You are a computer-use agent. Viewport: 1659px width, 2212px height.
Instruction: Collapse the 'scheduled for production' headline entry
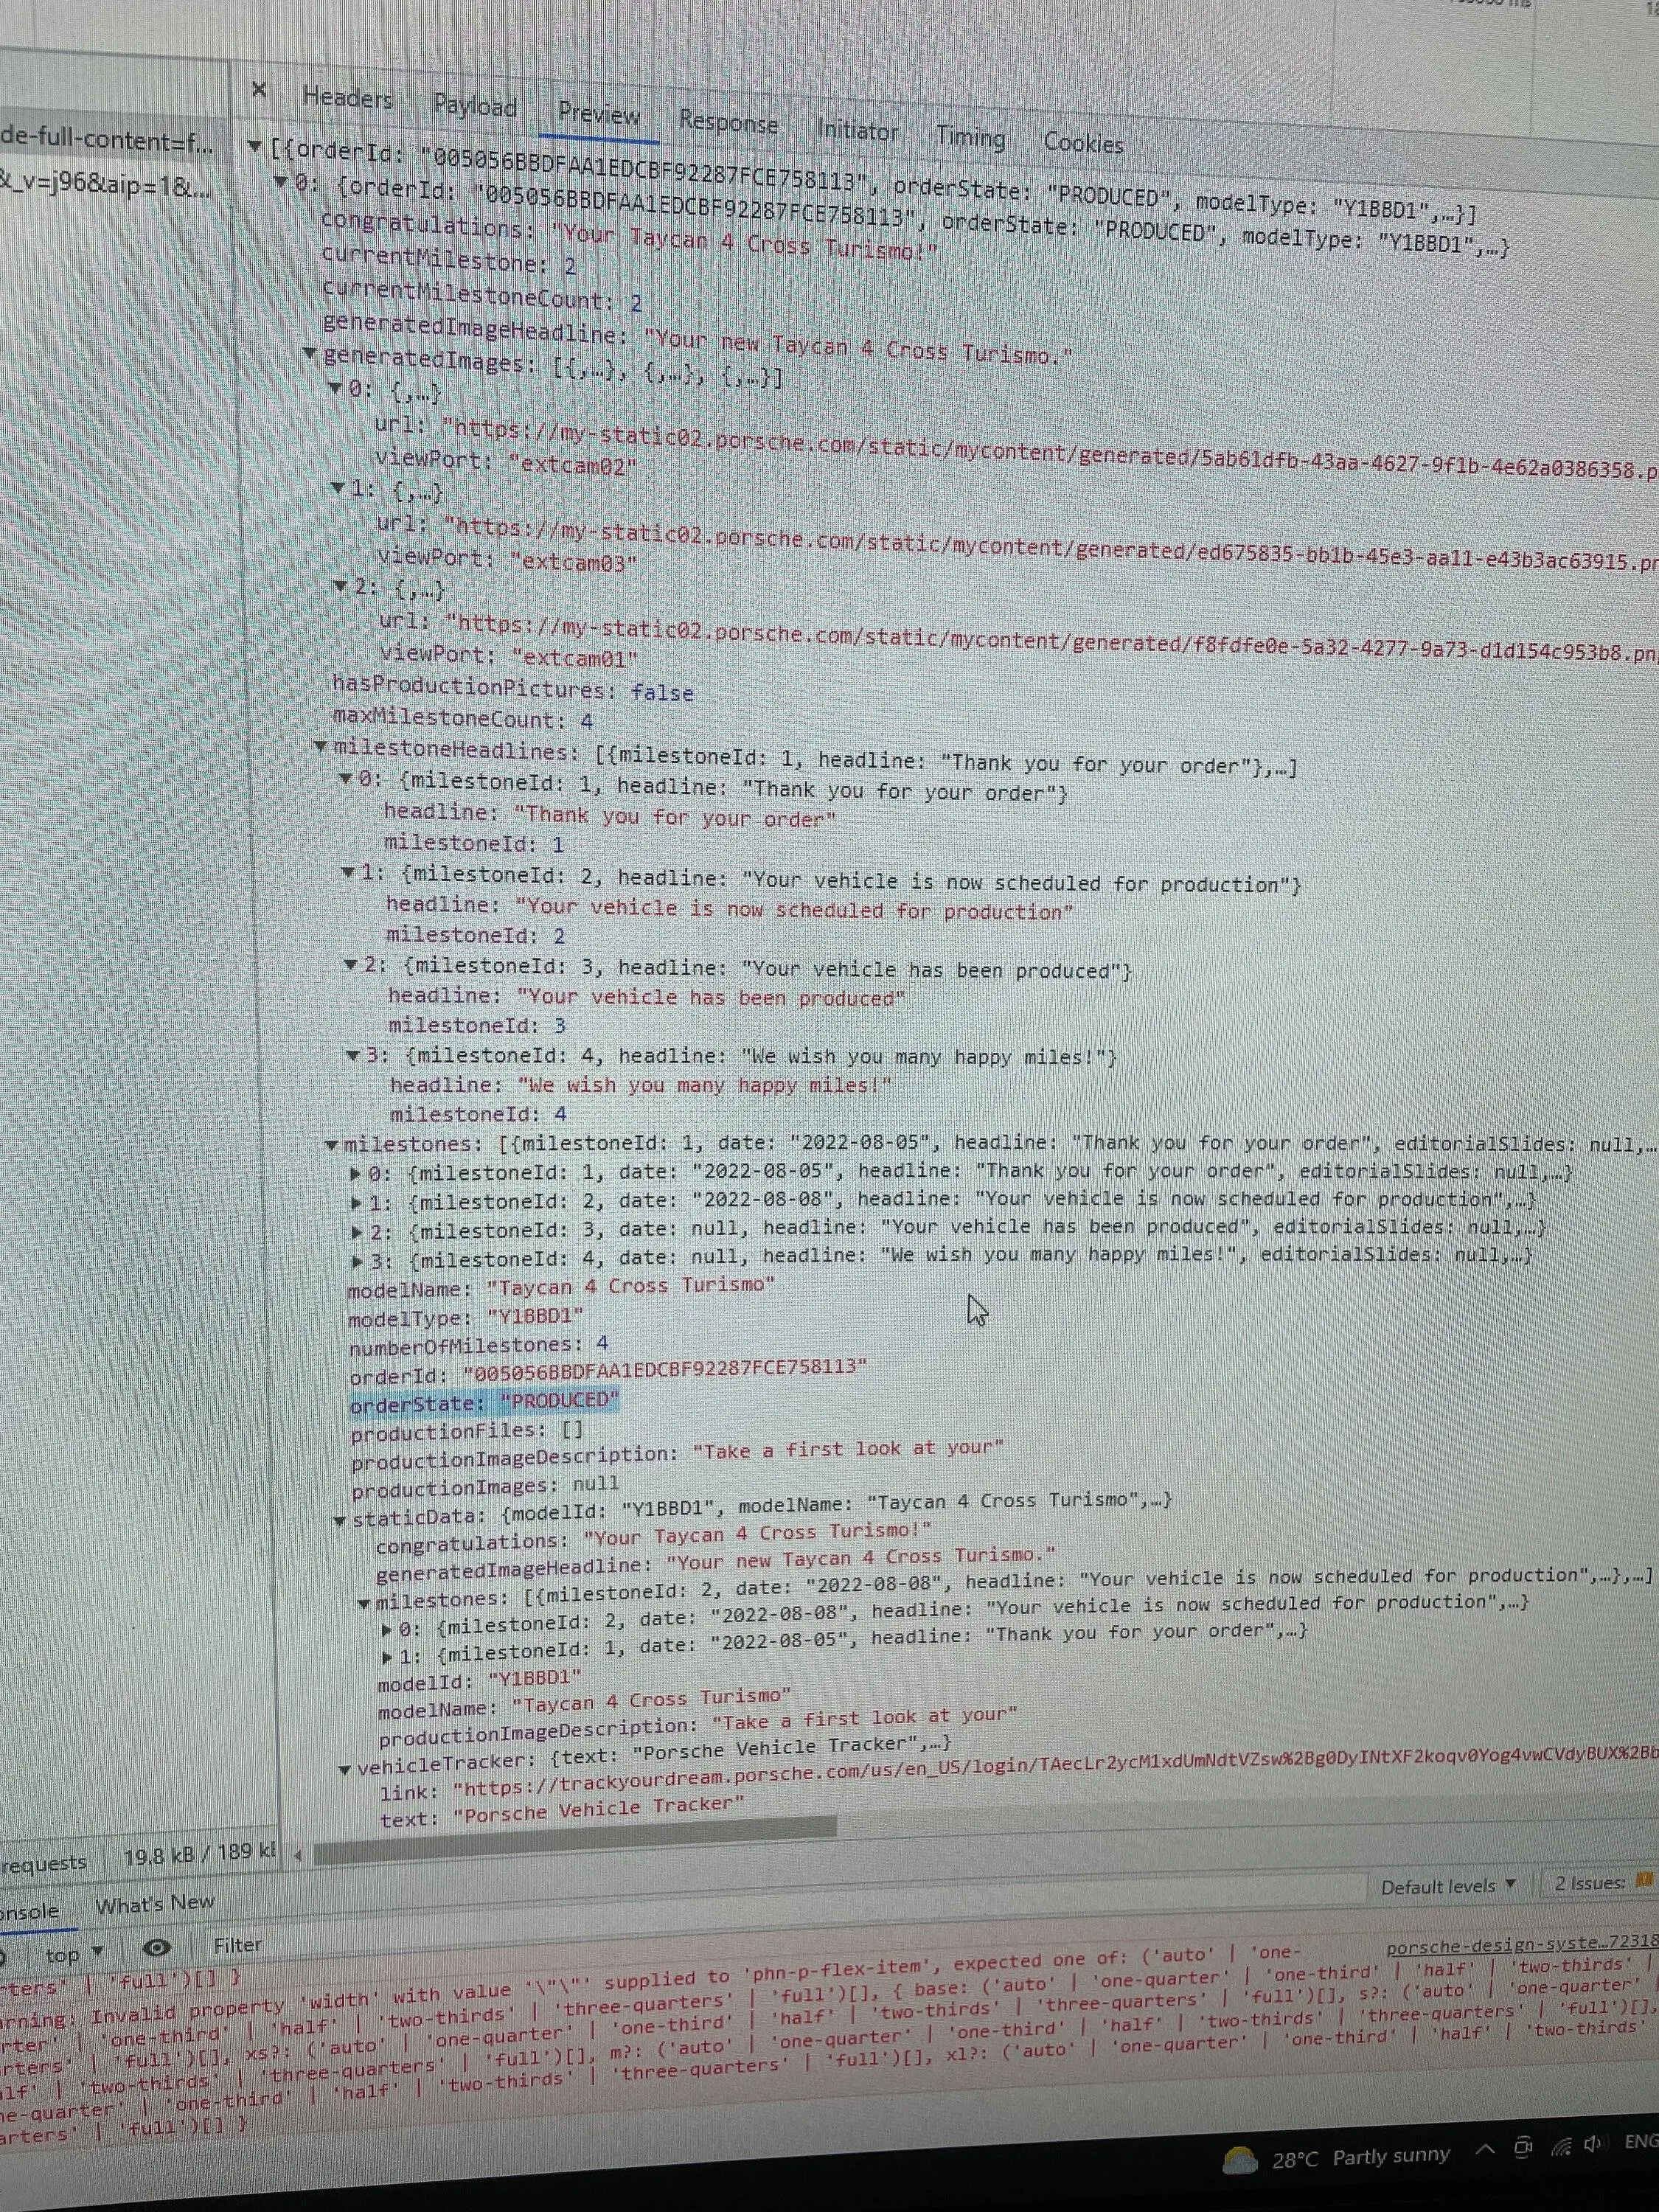[347, 872]
